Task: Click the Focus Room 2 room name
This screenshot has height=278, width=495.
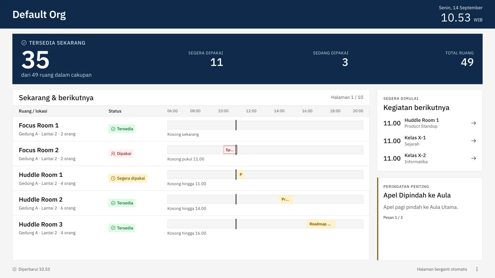Action: click(x=39, y=150)
